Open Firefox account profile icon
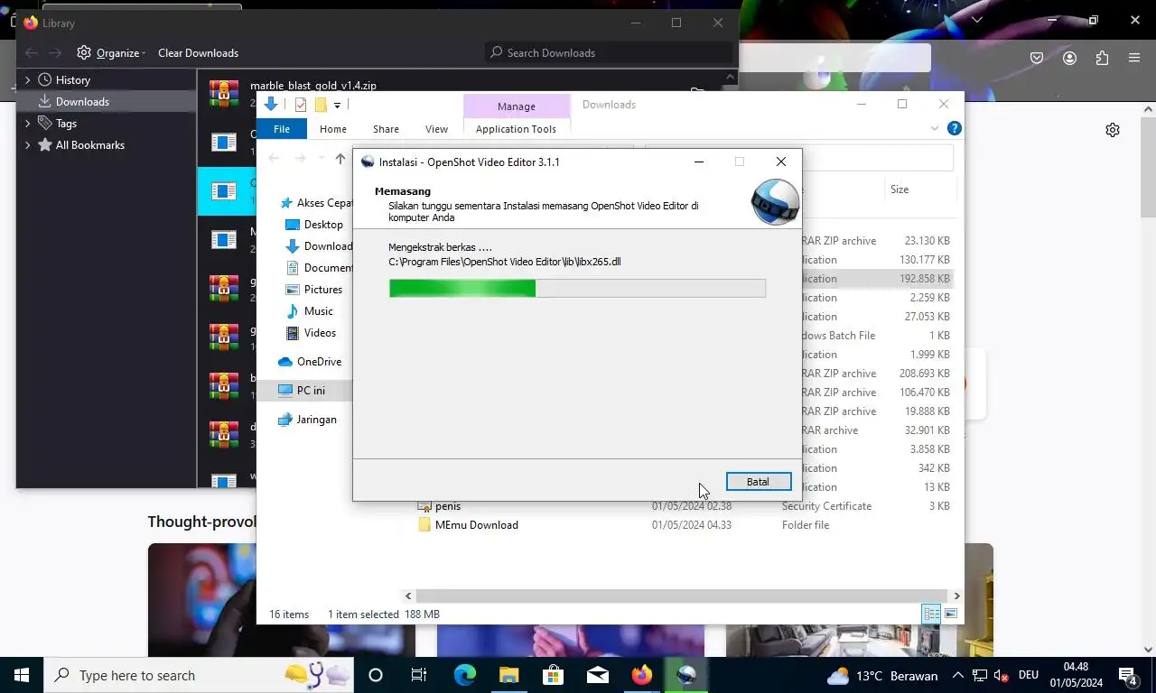 [x=1069, y=58]
